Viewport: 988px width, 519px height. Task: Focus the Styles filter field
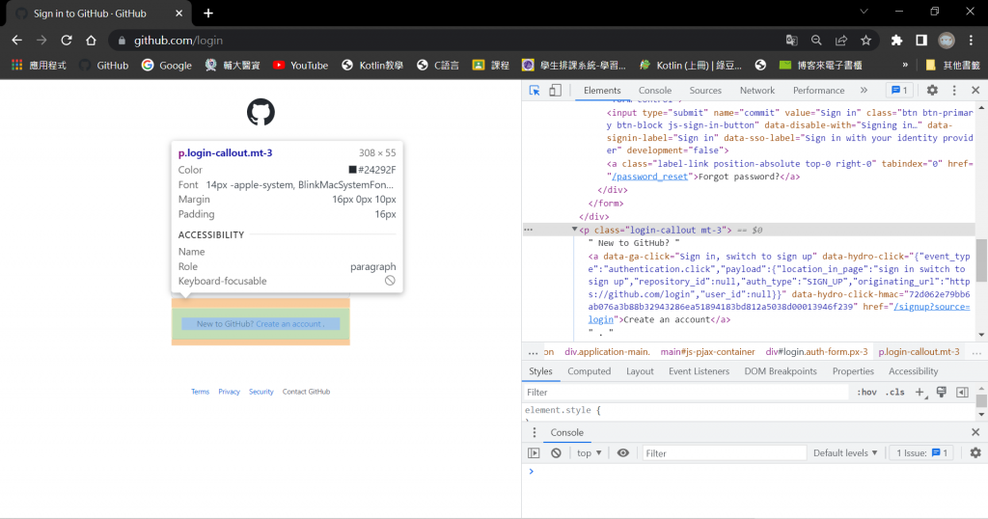coord(686,392)
